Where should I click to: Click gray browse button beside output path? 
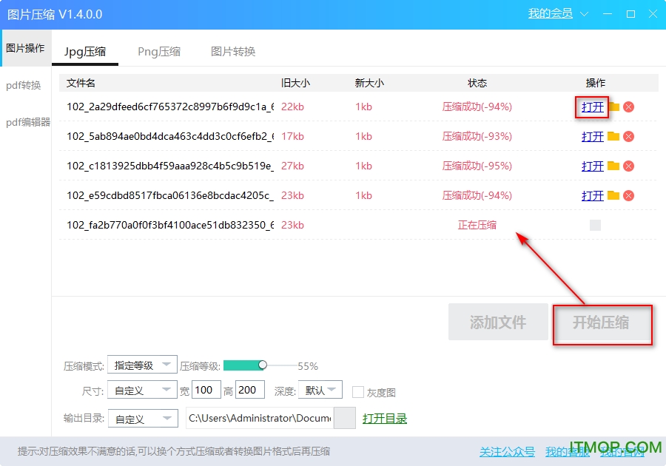pyautogui.click(x=345, y=418)
